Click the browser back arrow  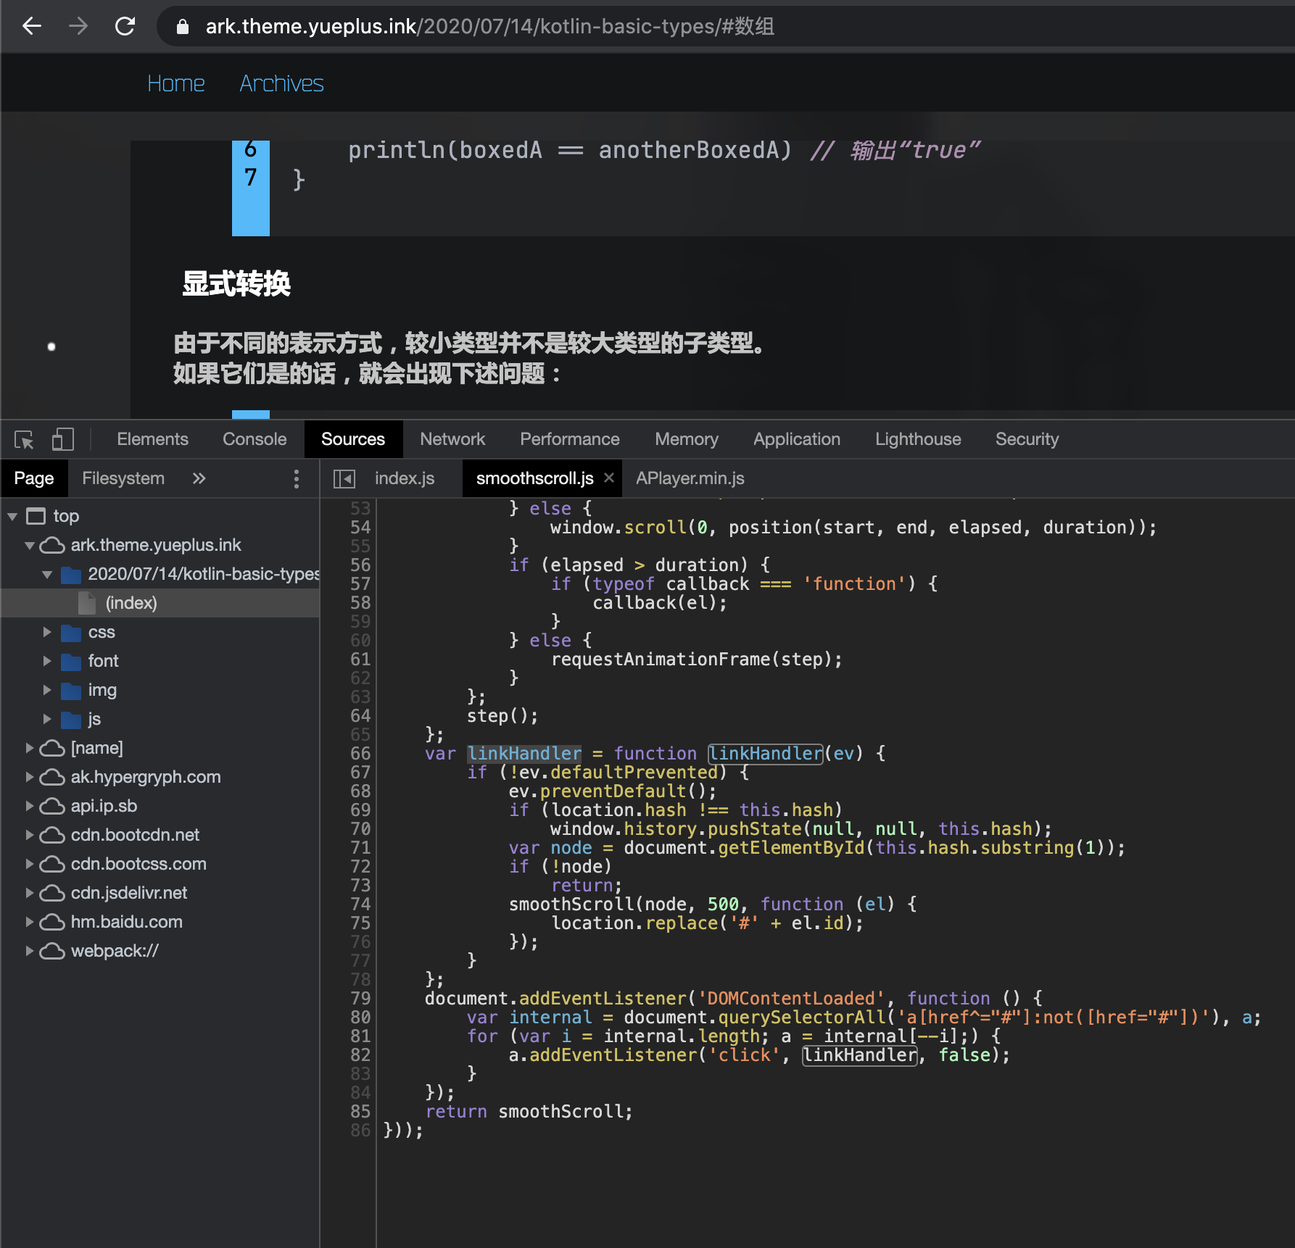pyautogui.click(x=32, y=27)
